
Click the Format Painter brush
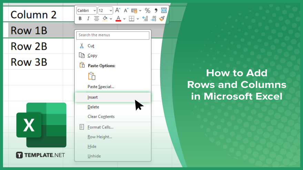[162, 19]
